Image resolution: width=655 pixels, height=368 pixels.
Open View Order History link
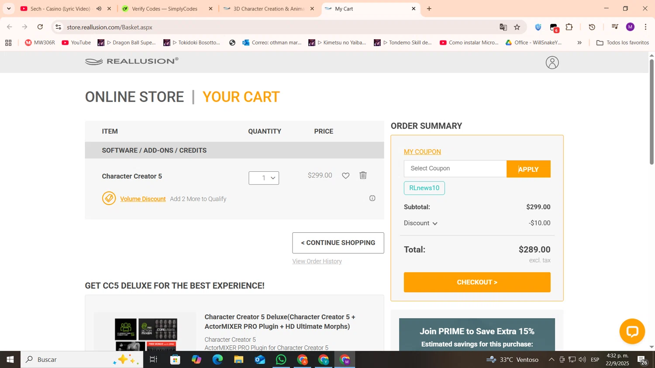(x=317, y=262)
